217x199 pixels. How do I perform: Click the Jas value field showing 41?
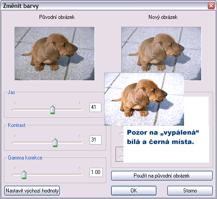(x=95, y=107)
